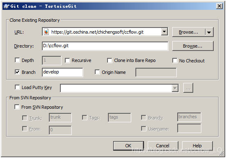This screenshot has width=226, height=158.
Task: Open the URL history dropdown
Action: [164, 32]
